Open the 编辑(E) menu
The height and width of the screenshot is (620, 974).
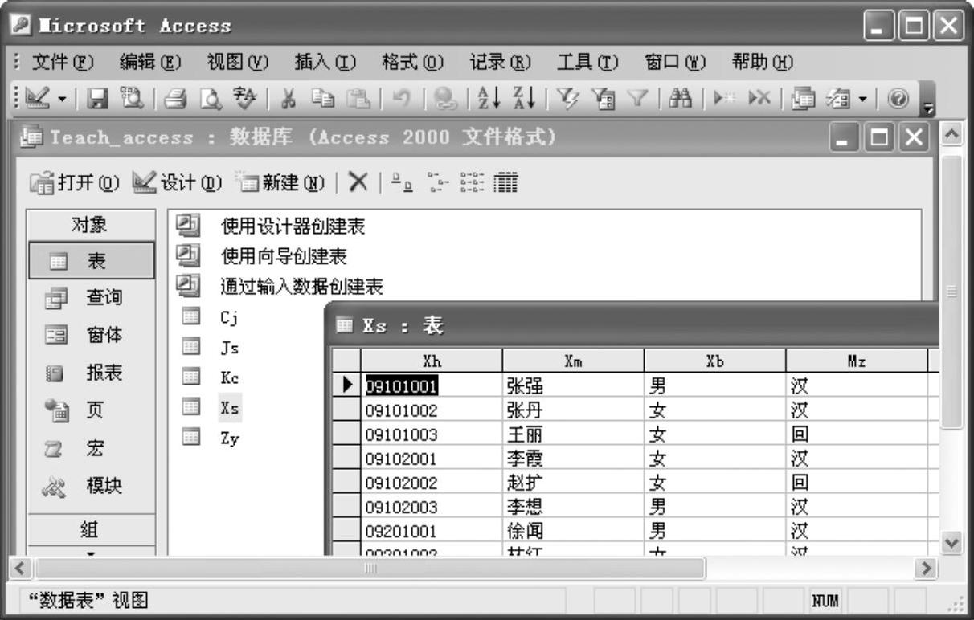149,61
